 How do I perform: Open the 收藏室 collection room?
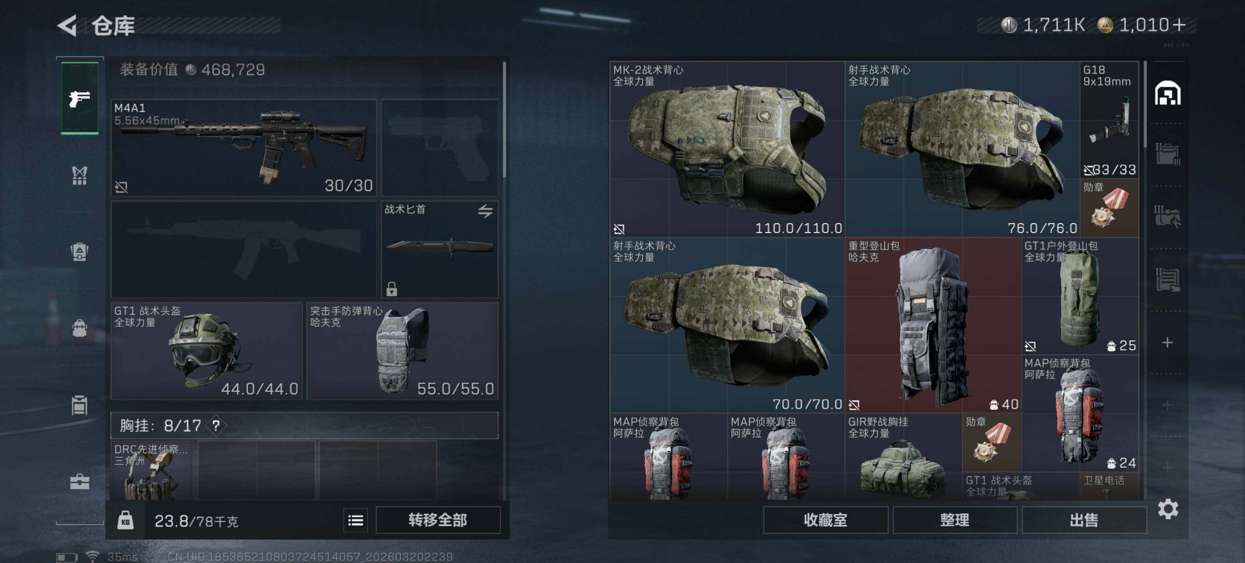click(825, 520)
